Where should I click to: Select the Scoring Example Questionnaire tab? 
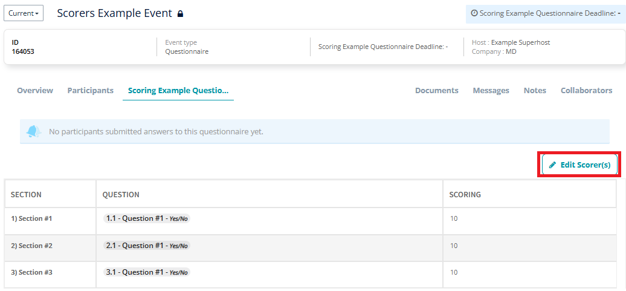(x=178, y=90)
